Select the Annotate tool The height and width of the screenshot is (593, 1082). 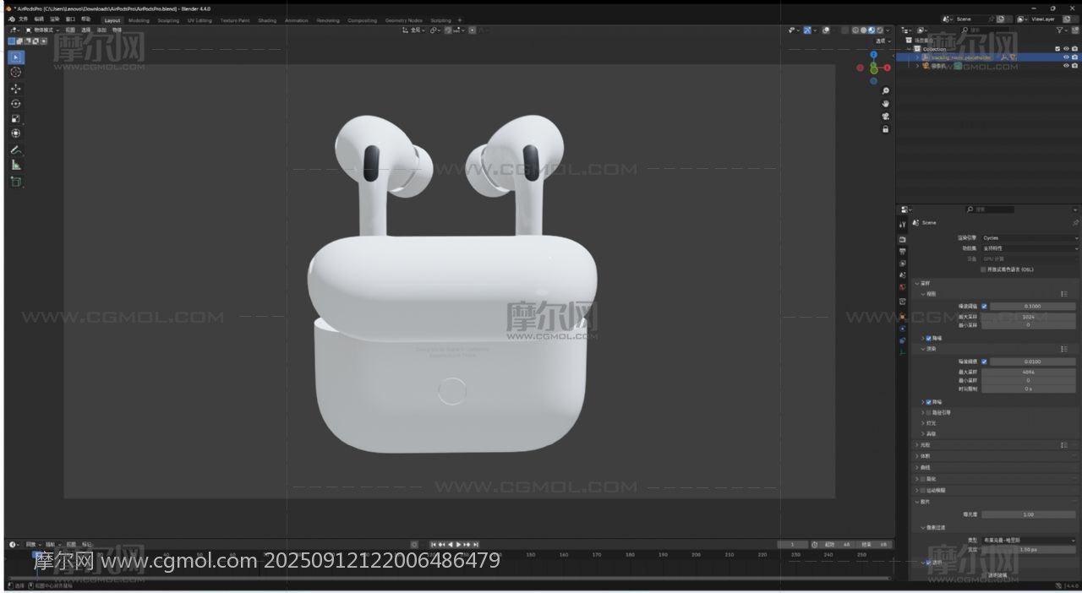click(x=16, y=150)
